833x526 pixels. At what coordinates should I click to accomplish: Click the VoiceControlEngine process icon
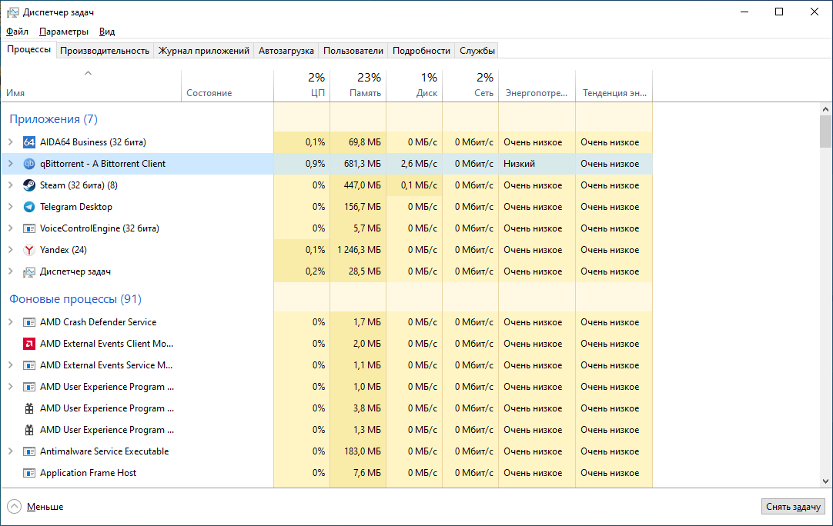[x=29, y=228]
